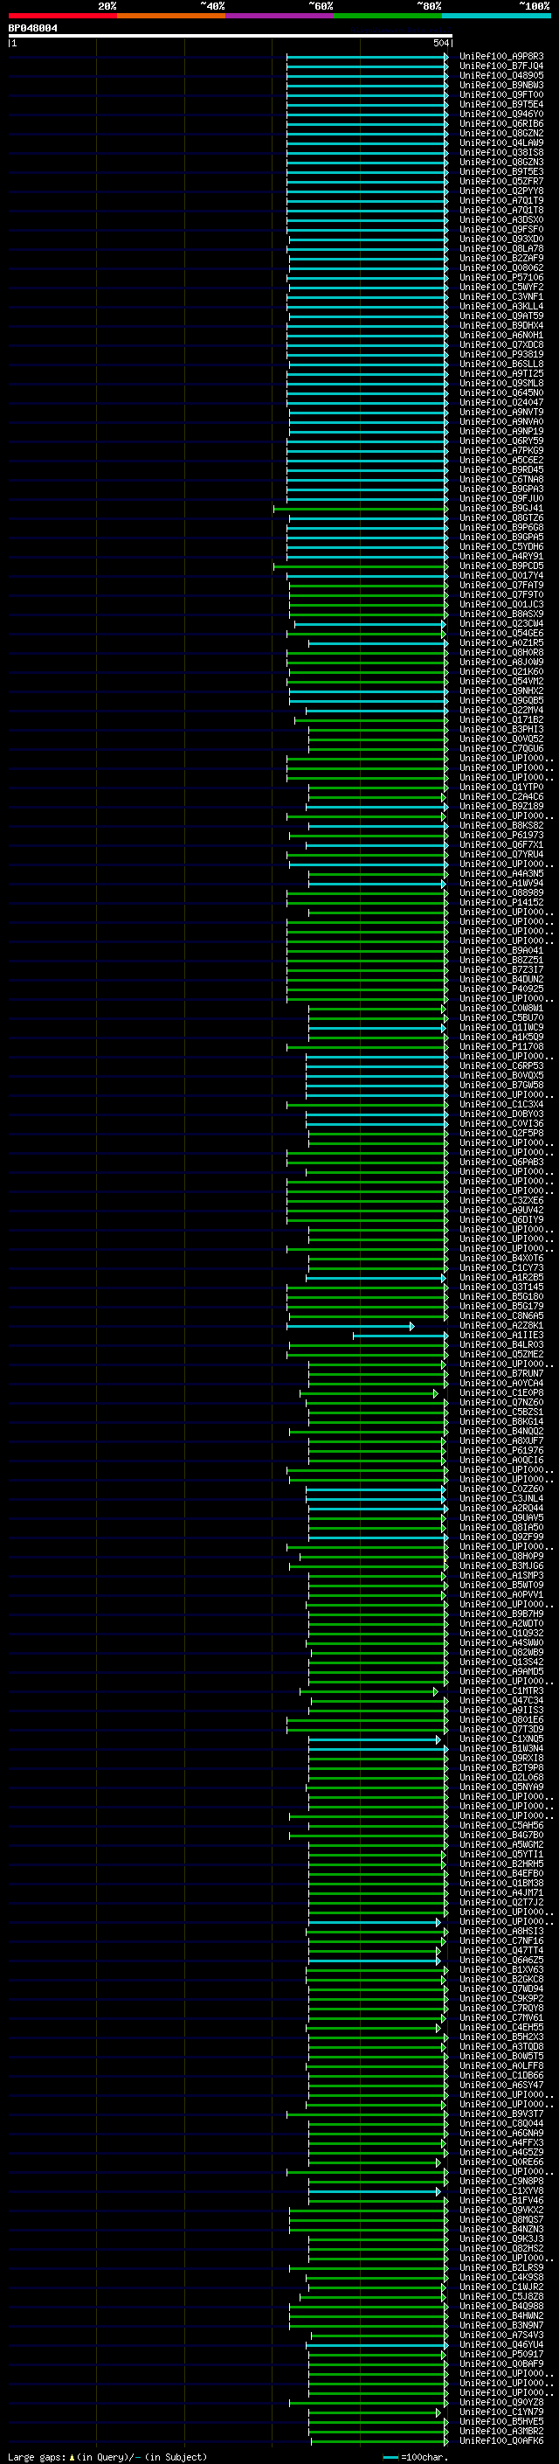Screen dimensions: 559x2464
Task: Select the BP048004 query label
Action: [x=32, y=29]
